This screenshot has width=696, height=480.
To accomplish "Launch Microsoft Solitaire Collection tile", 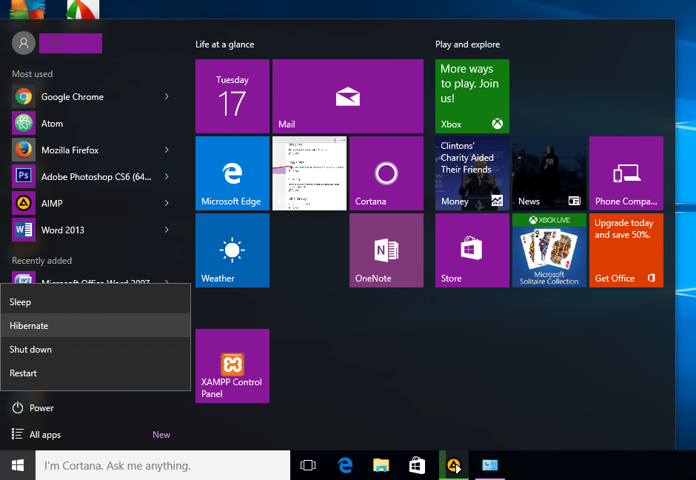I will [x=549, y=250].
